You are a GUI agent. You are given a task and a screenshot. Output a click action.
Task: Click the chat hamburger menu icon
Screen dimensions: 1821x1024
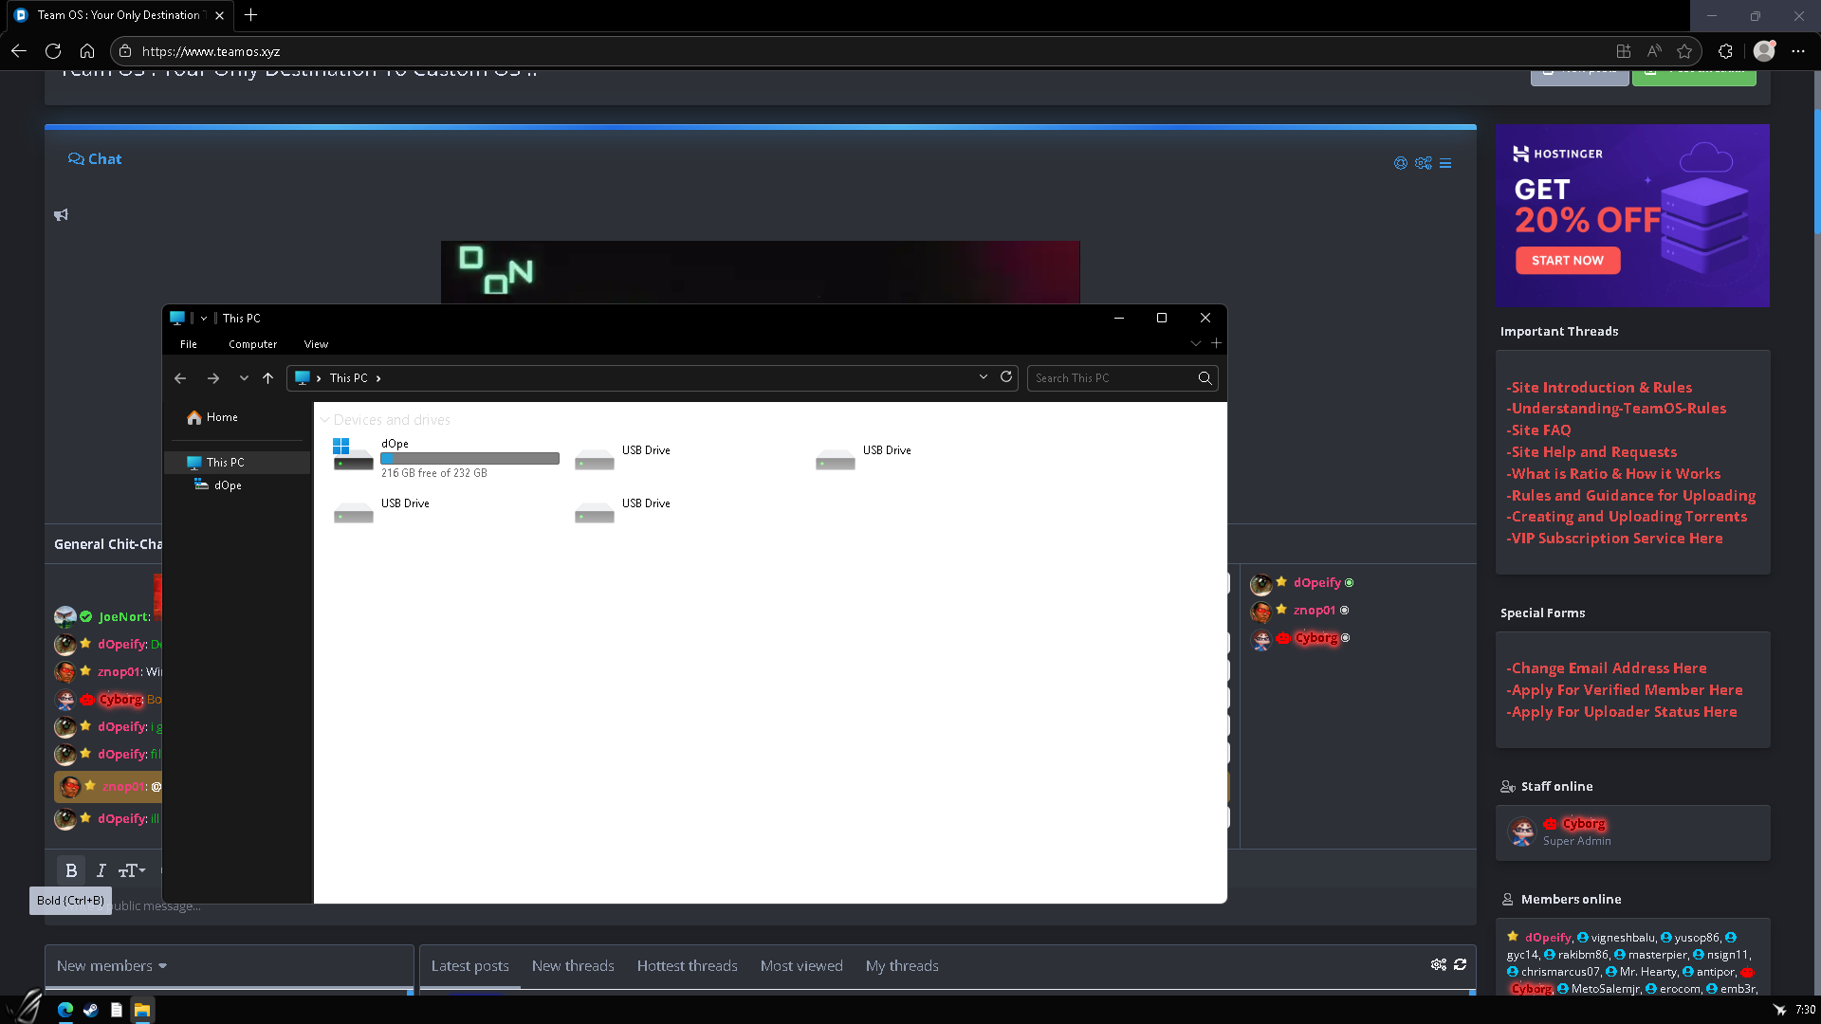tap(1445, 163)
